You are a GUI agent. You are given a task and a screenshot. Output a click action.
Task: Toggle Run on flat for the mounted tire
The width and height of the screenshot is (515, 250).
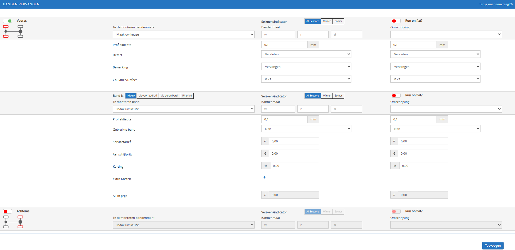click(x=396, y=95)
